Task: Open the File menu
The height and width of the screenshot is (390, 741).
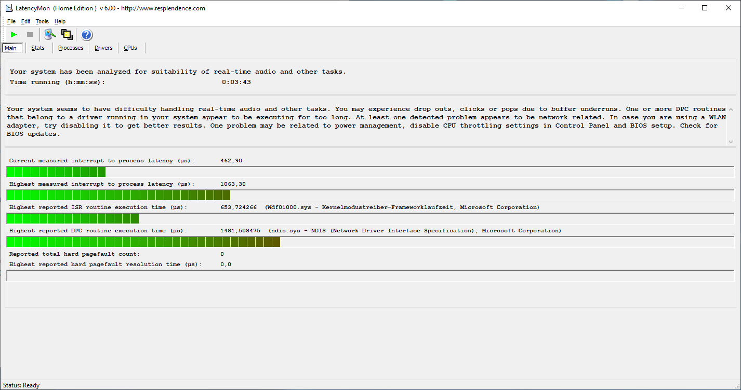Action: [11, 21]
